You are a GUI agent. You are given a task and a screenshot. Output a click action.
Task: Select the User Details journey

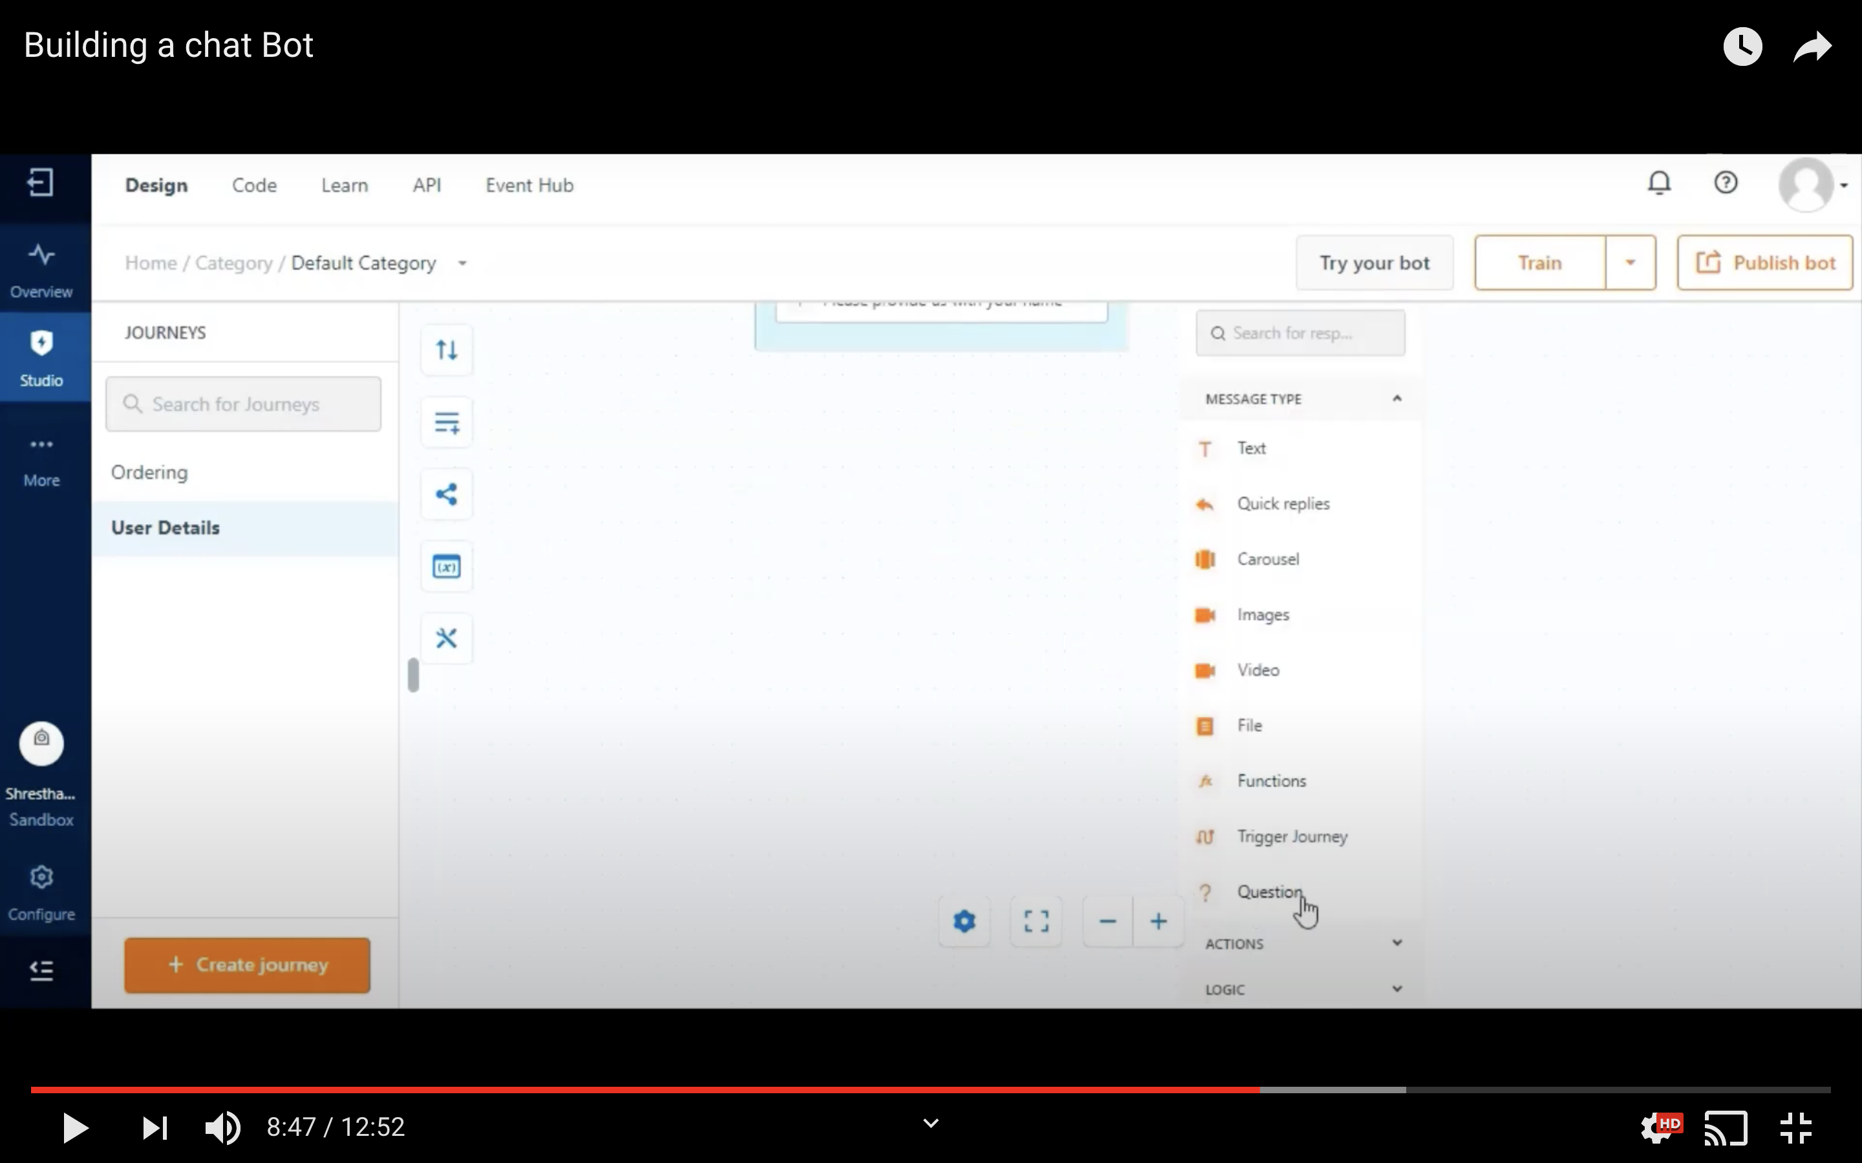pyautogui.click(x=244, y=528)
